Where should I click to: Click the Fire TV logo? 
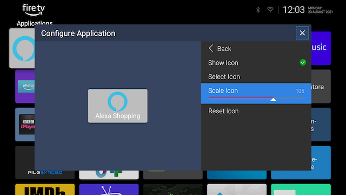[x=34, y=10]
